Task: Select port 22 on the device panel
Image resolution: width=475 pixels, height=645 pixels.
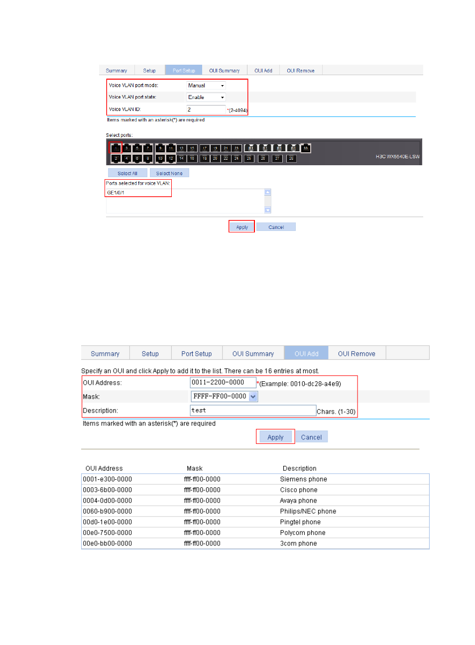Action: pos(226,158)
